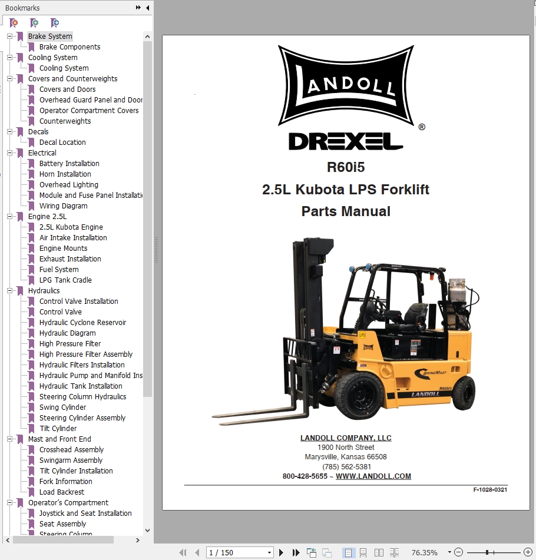Image resolution: width=536 pixels, height=560 pixels.
Task: Collapse the Decals bookmark group
Action: 9,132
